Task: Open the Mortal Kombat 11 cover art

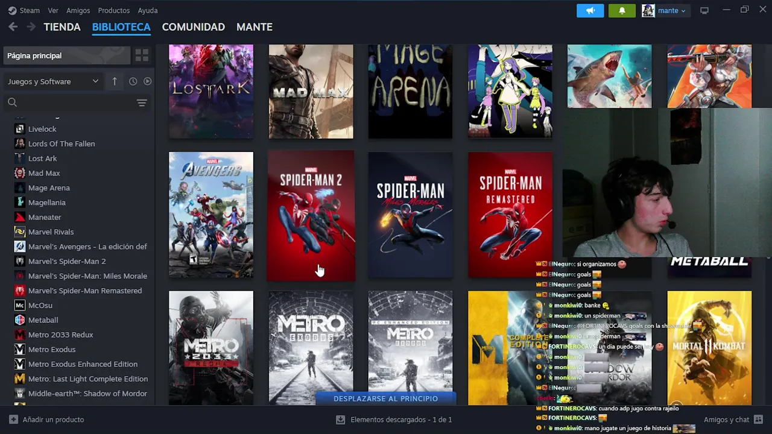Action: (x=709, y=348)
